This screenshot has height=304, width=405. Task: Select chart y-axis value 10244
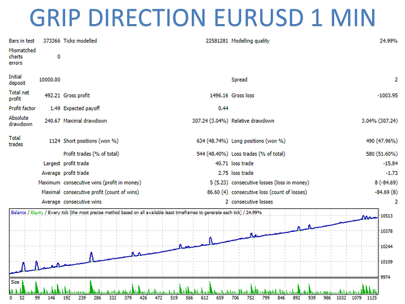387,246
